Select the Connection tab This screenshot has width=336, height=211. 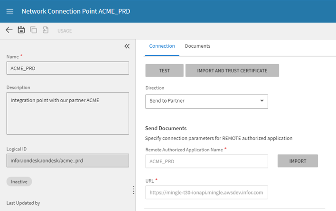point(162,46)
